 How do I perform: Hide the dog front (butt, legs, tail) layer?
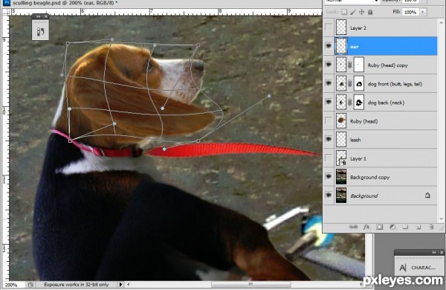[x=329, y=83]
